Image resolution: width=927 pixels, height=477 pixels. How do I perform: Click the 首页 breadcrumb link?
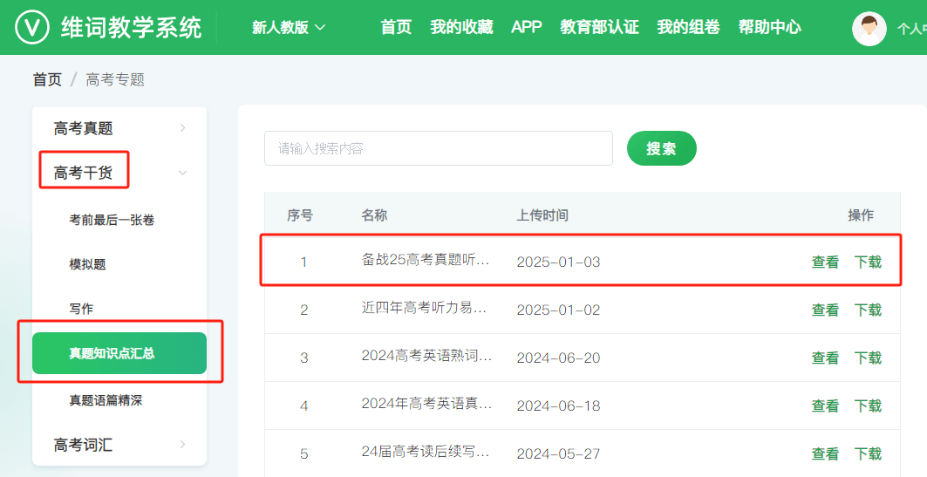(x=47, y=79)
